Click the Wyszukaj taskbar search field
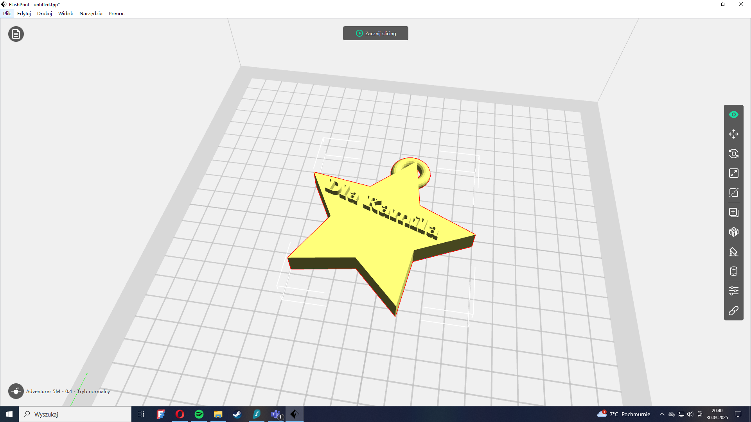Viewport: 751px width, 422px height. point(75,414)
